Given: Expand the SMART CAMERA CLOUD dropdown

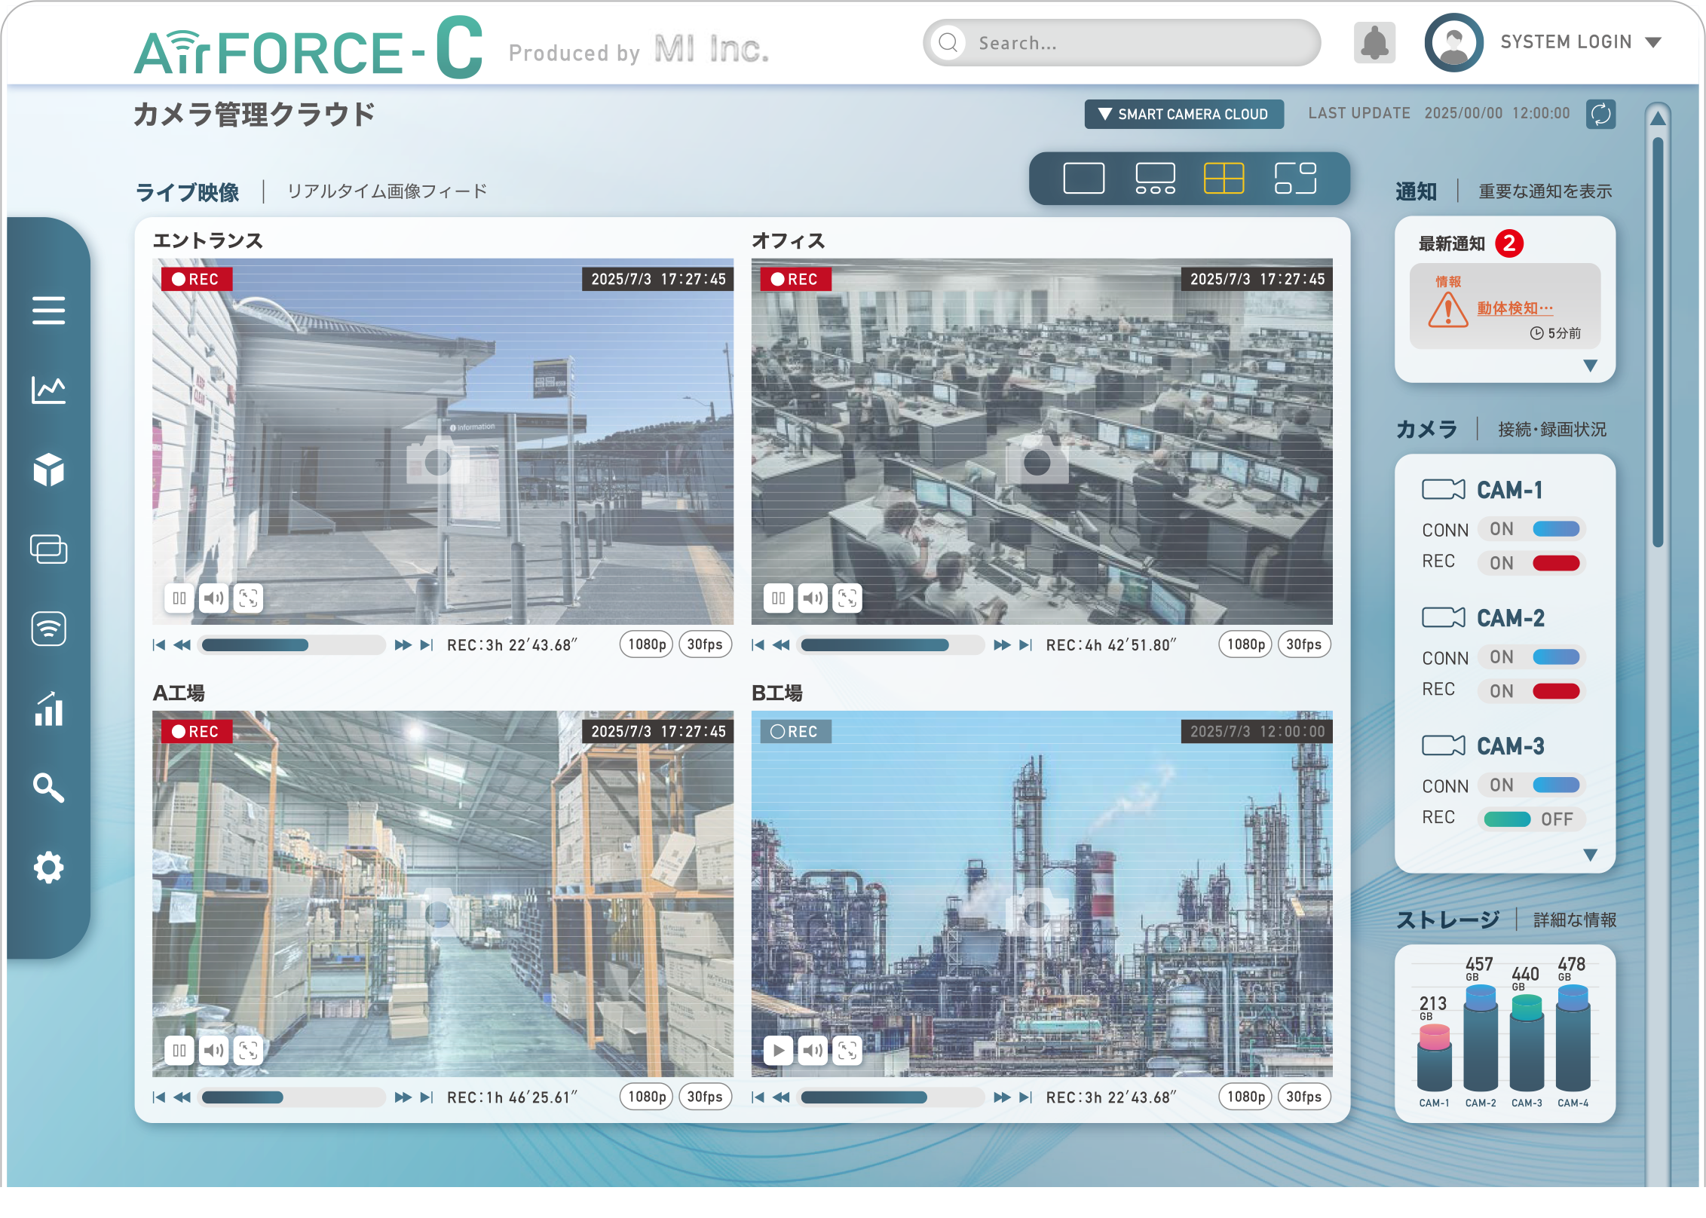Looking at the screenshot, I should click(x=1184, y=115).
